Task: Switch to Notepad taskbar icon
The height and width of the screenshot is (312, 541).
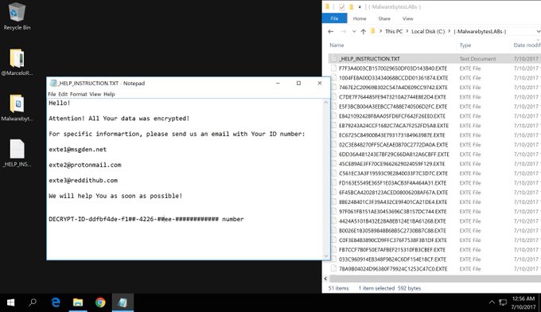Action: pos(123,302)
